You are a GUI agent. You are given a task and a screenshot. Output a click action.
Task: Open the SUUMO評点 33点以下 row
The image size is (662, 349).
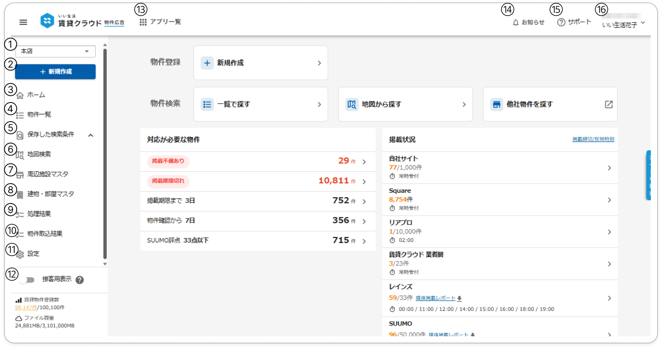[258, 241]
